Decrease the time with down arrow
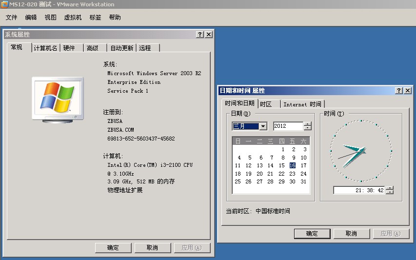The height and width of the screenshot is (260, 416). tap(390, 192)
